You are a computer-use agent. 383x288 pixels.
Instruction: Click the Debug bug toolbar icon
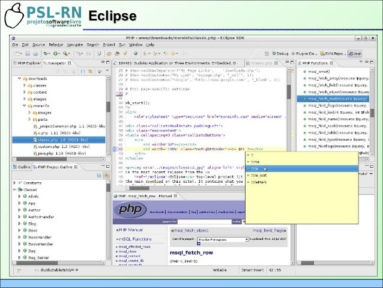coord(46,54)
